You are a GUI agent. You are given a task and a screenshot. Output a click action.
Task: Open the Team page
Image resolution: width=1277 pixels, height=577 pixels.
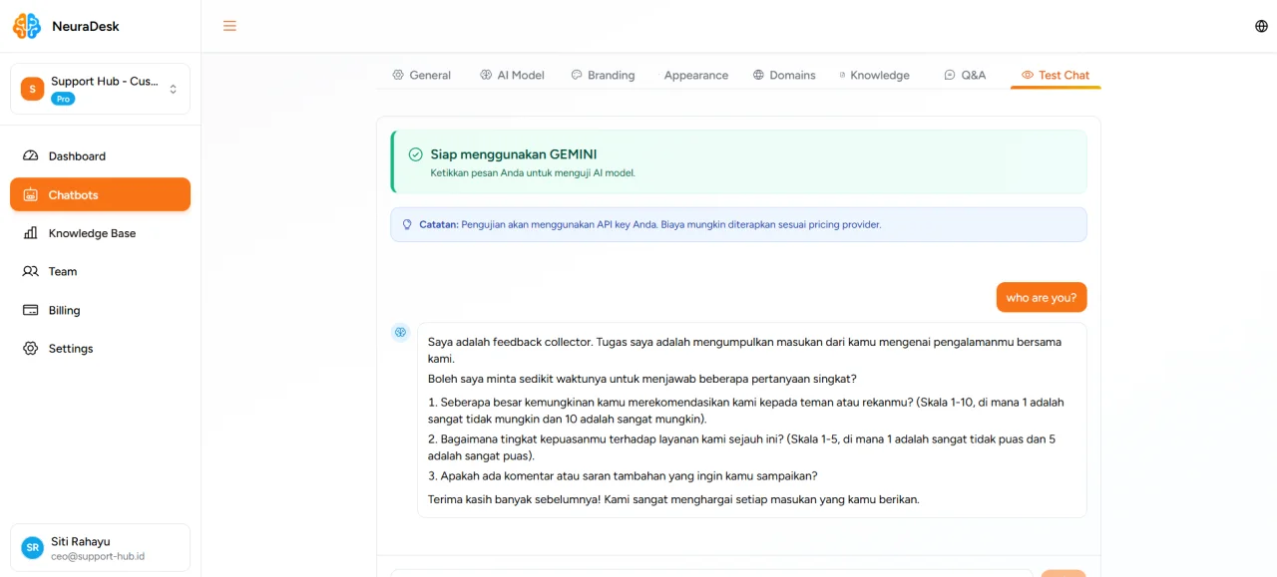100,271
